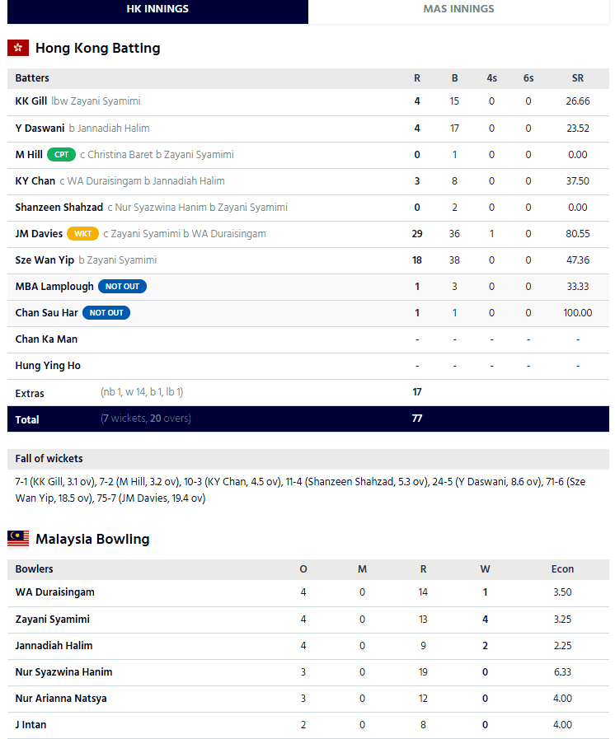Click the Fall of wickets heading
Viewport: 615px width, 739px height.
tap(49, 459)
